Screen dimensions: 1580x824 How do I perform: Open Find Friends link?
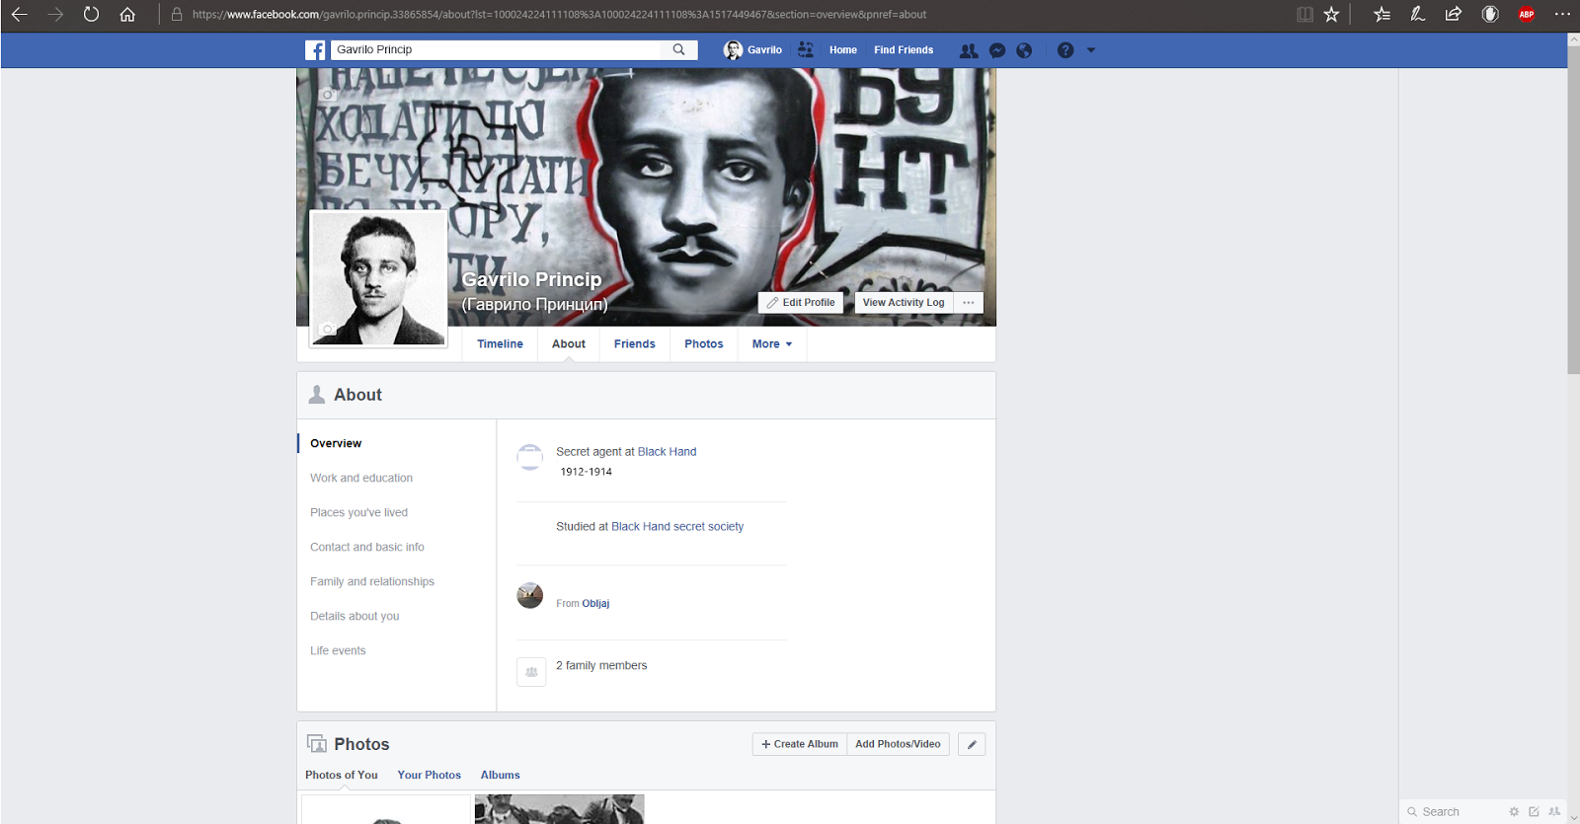pyautogui.click(x=904, y=50)
